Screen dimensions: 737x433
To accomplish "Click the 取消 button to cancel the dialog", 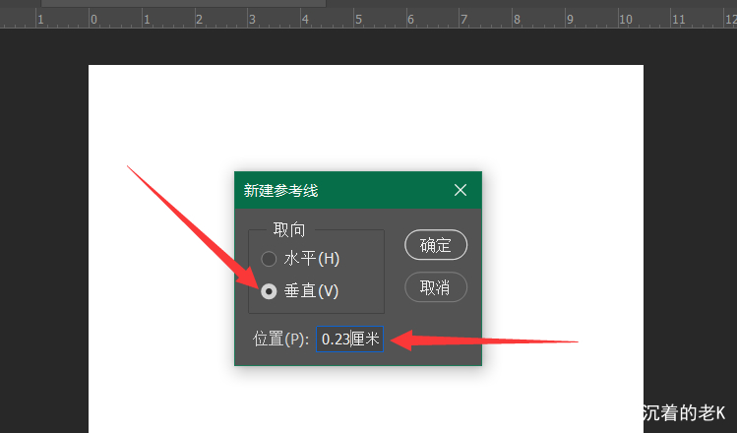I will [x=436, y=286].
